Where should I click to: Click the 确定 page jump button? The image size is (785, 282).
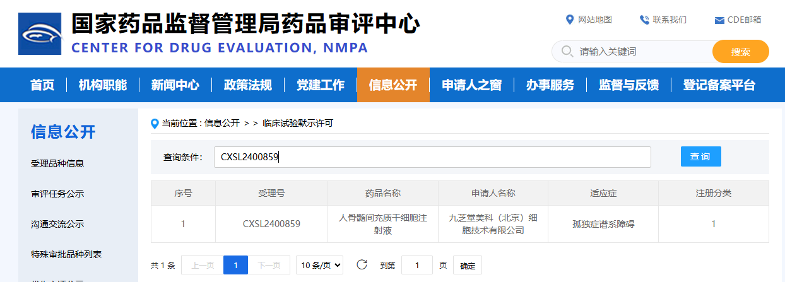tap(468, 266)
